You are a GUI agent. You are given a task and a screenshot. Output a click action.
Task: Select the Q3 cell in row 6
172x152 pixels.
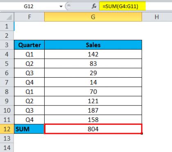point(29,73)
